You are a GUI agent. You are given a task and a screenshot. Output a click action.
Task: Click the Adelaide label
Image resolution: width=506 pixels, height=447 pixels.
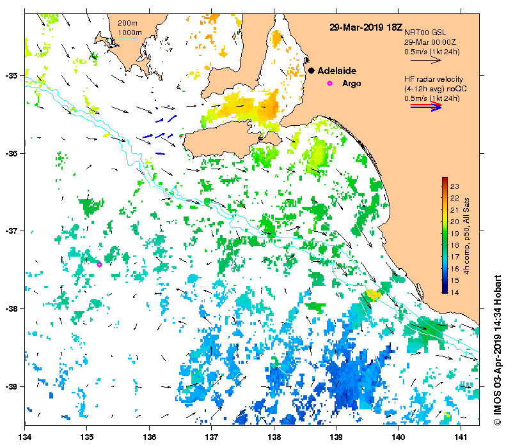[337, 71]
